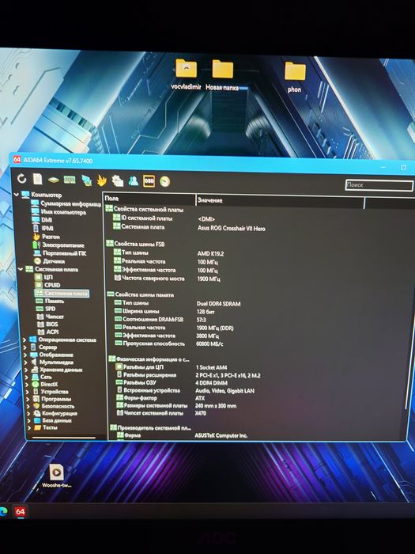Click the Edge icon in the taskbar

tap(3, 511)
